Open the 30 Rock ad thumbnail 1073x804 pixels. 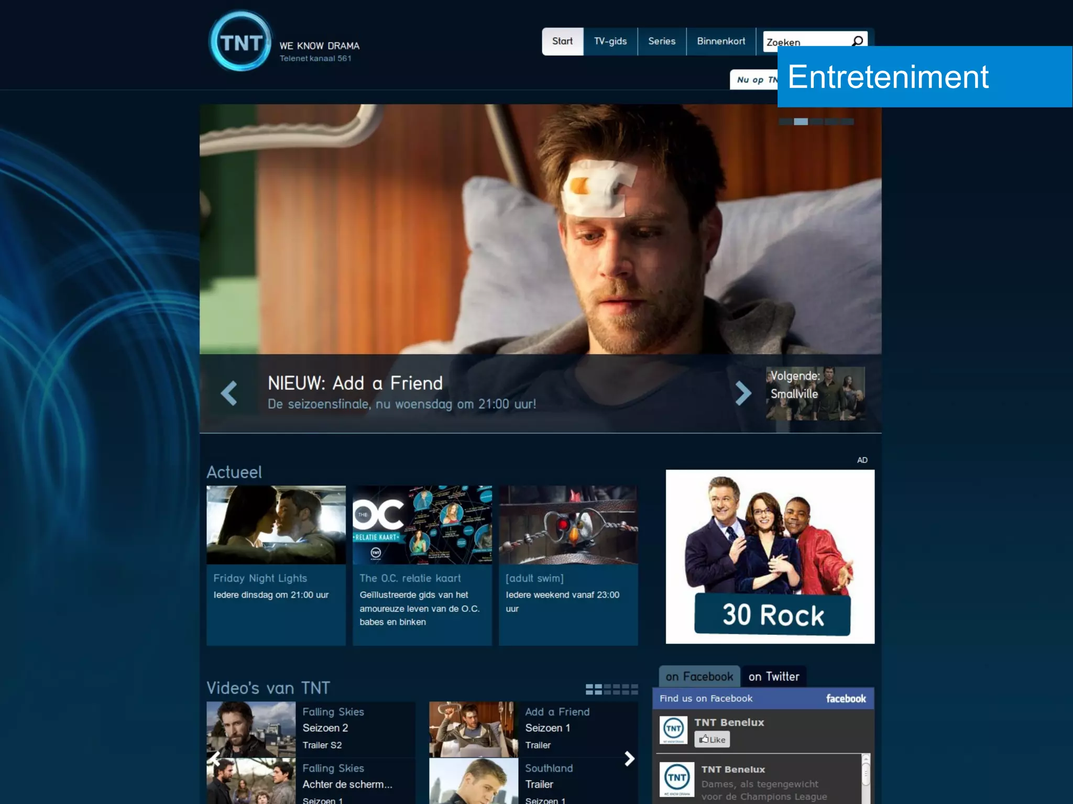click(x=770, y=556)
